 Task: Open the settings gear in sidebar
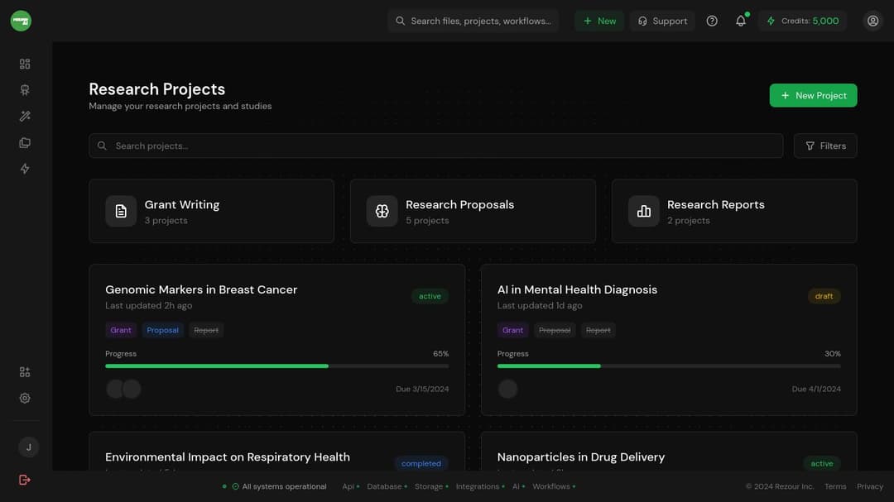(x=25, y=399)
